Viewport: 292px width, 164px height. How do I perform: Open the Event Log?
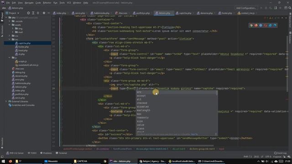coord(280,153)
